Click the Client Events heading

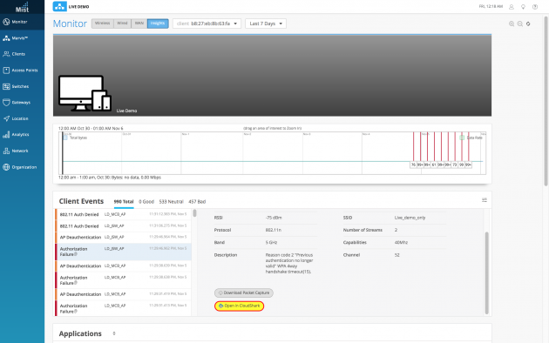81,201
